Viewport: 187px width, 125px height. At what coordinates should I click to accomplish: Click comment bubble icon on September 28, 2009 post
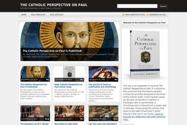tap(81, 119)
